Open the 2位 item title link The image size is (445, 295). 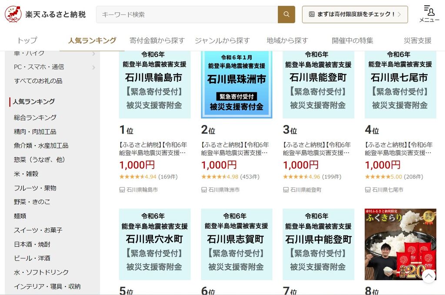pos(235,149)
